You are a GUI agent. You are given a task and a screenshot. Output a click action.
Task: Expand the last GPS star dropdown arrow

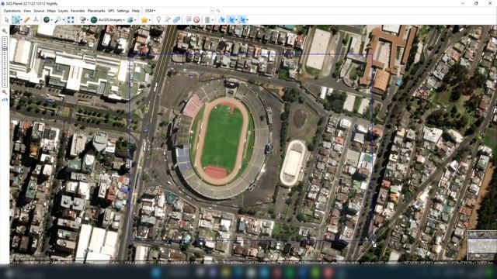click(x=247, y=20)
